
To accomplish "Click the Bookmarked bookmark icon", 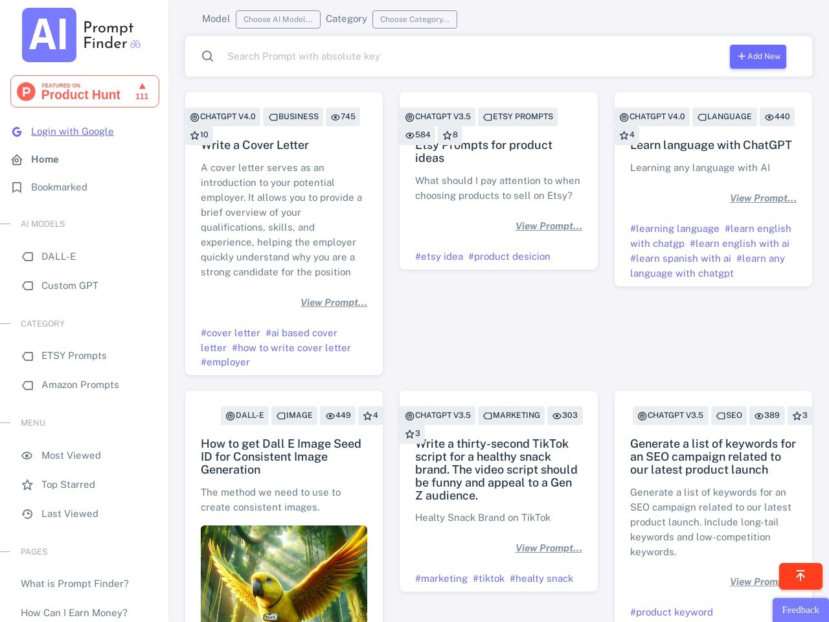I will [x=17, y=187].
